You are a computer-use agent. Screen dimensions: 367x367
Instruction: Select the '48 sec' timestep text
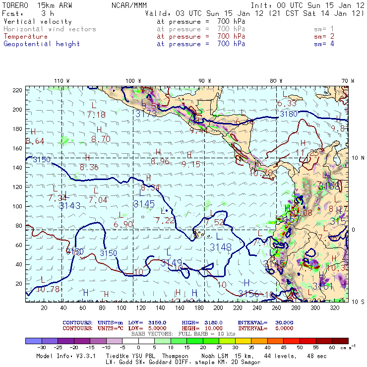point(317,356)
